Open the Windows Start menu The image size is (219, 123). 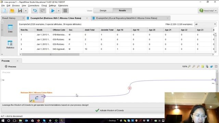pyautogui.click(x=3, y=121)
